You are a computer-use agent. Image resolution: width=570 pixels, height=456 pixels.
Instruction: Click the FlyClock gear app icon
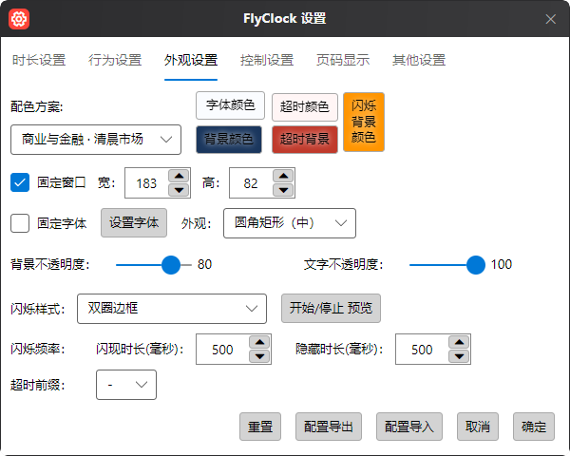19,19
